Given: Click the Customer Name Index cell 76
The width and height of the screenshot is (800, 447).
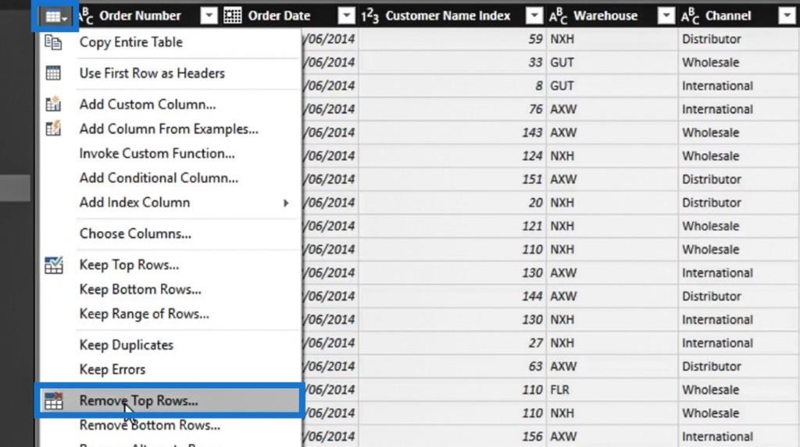Looking at the screenshot, I should [452, 109].
